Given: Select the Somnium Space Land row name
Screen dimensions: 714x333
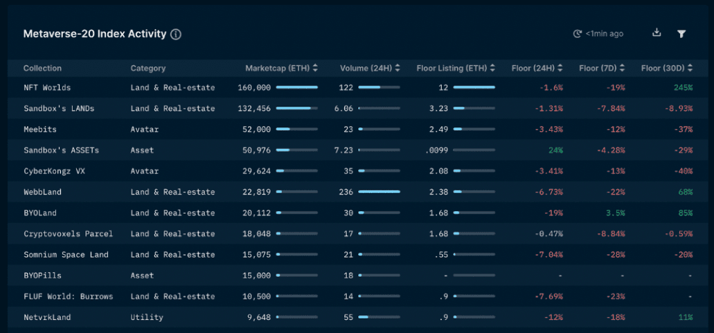Looking at the screenshot, I should (66, 255).
